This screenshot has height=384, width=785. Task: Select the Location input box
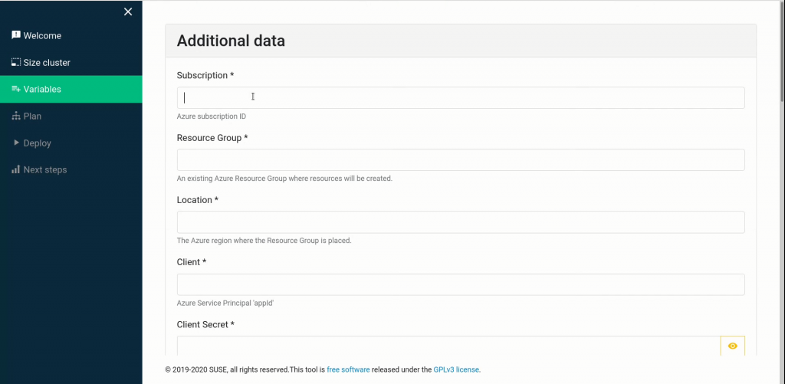click(460, 222)
